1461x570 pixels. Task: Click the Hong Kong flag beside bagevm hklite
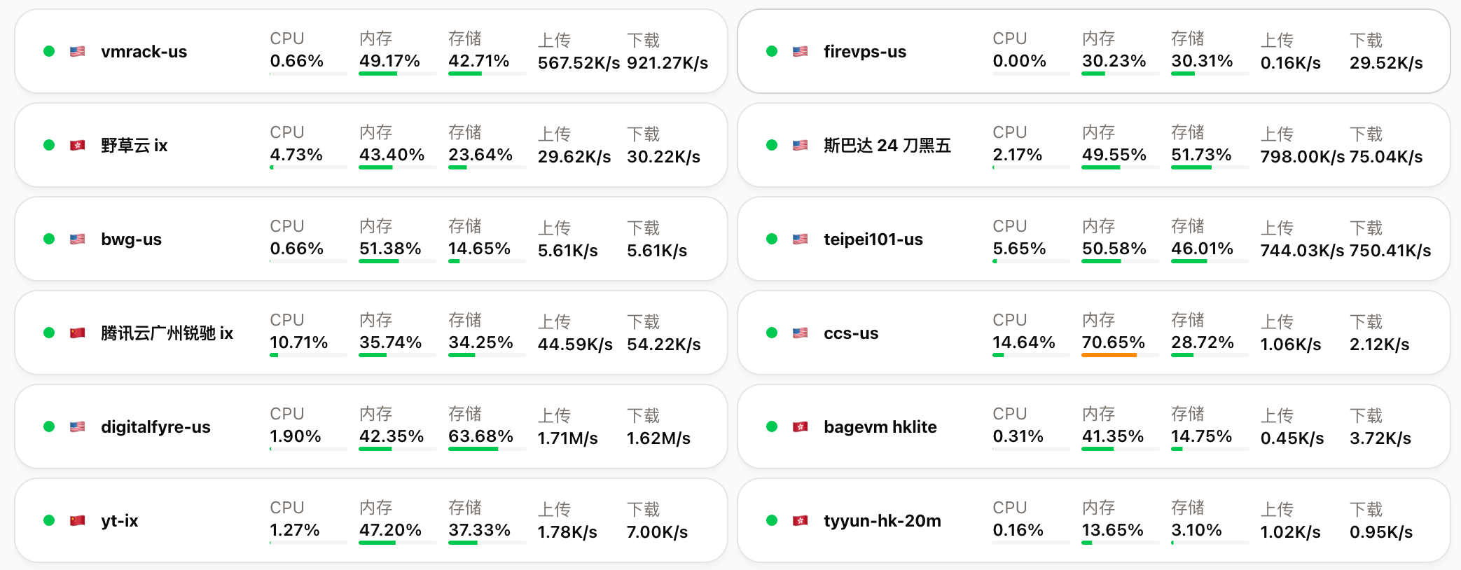801,426
